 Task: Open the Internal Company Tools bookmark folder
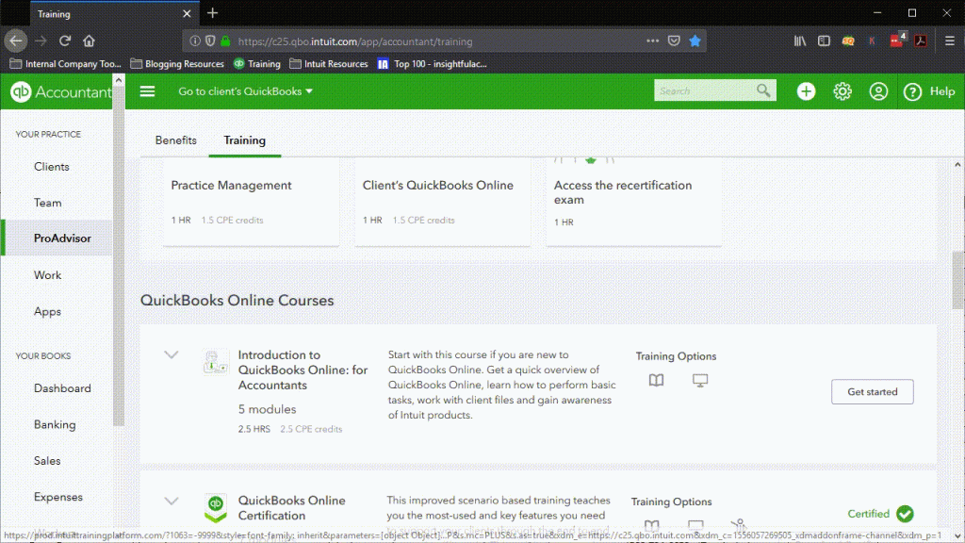tap(66, 63)
